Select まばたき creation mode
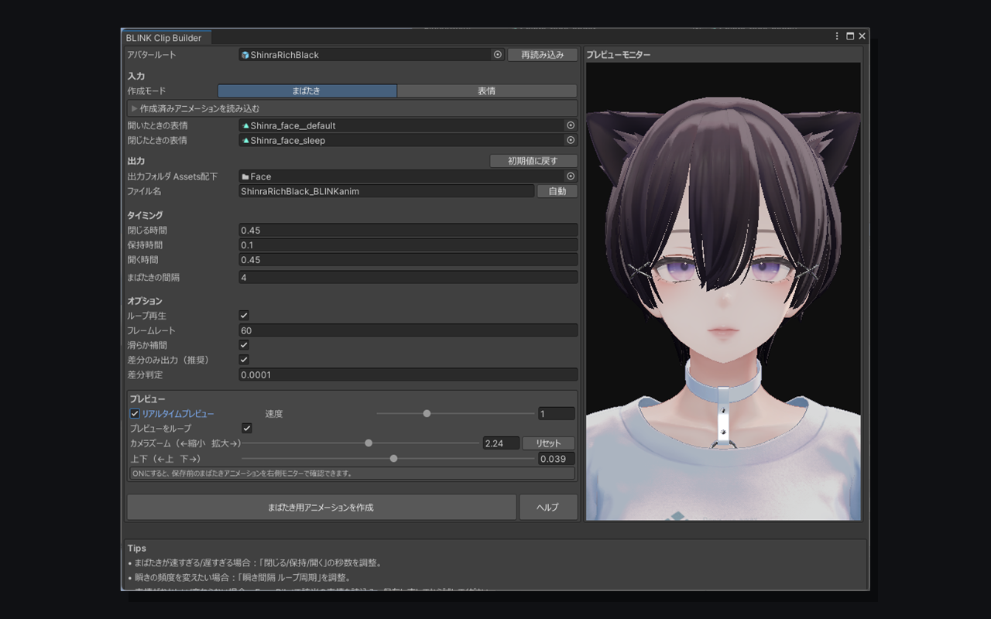Screen dimensions: 991x619 coord(307,91)
